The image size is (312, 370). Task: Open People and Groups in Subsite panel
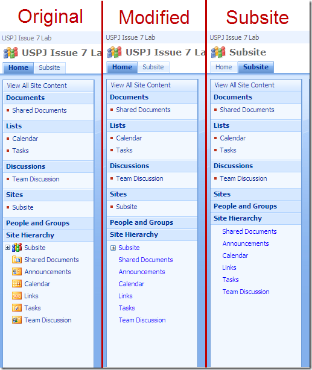point(246,206)
